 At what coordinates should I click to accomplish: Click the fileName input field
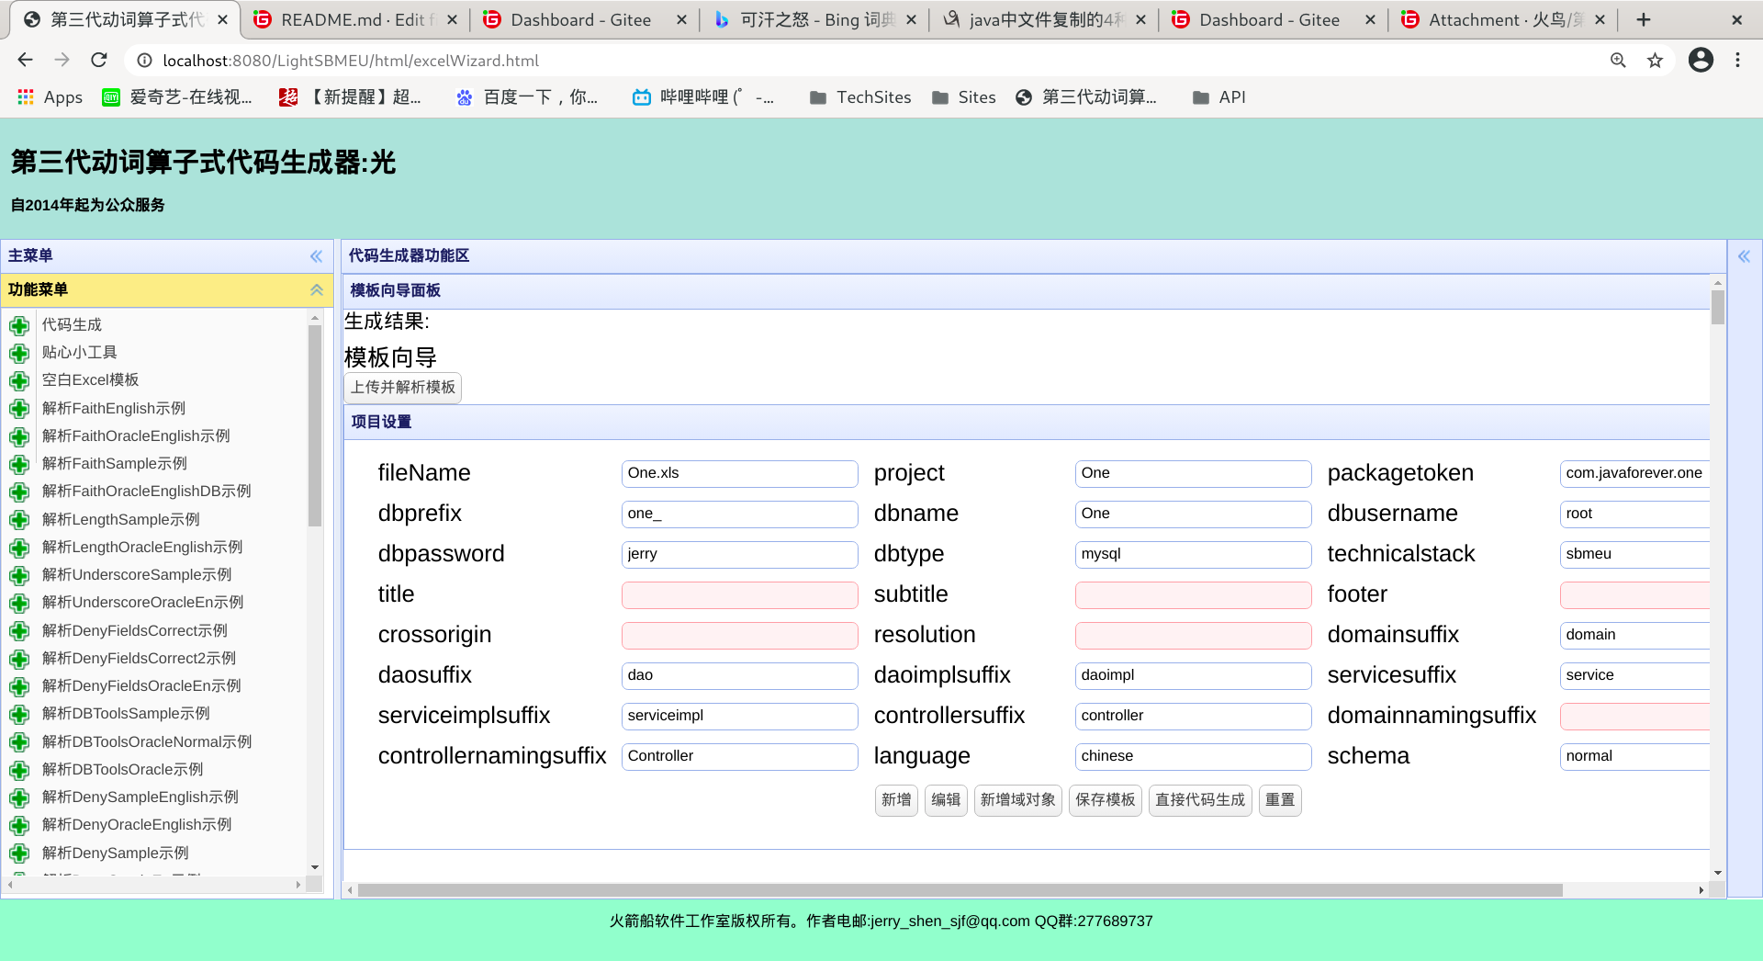pos(739,473)
